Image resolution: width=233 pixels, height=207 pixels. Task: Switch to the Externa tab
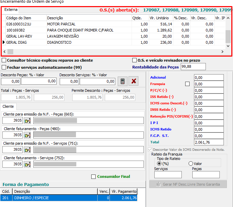pyautogui.click(x=11, y=10)
